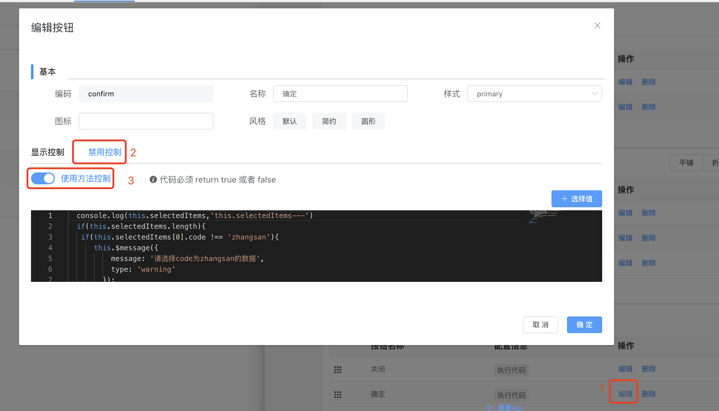Viewport: 719px width, 411px height.
Task: Toggle the 使用方法控制 switch off
Action: click(x=43, y=178)
